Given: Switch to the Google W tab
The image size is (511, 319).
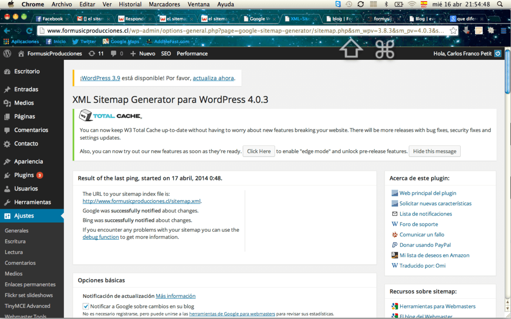Looking at the screenshot, I should click(259, 19).
